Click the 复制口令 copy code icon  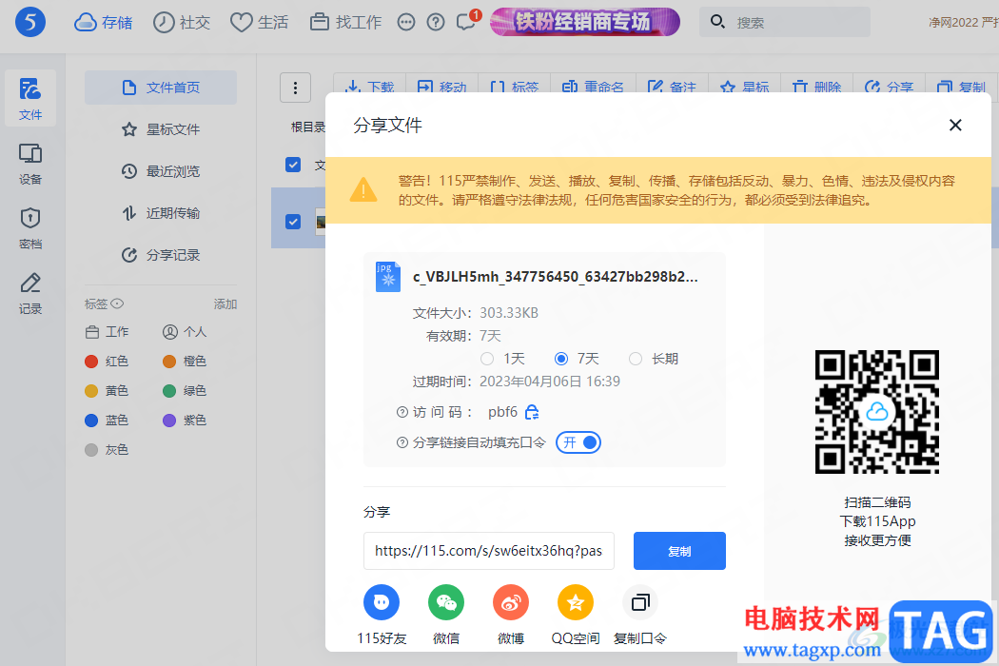(x=640, y=602)
